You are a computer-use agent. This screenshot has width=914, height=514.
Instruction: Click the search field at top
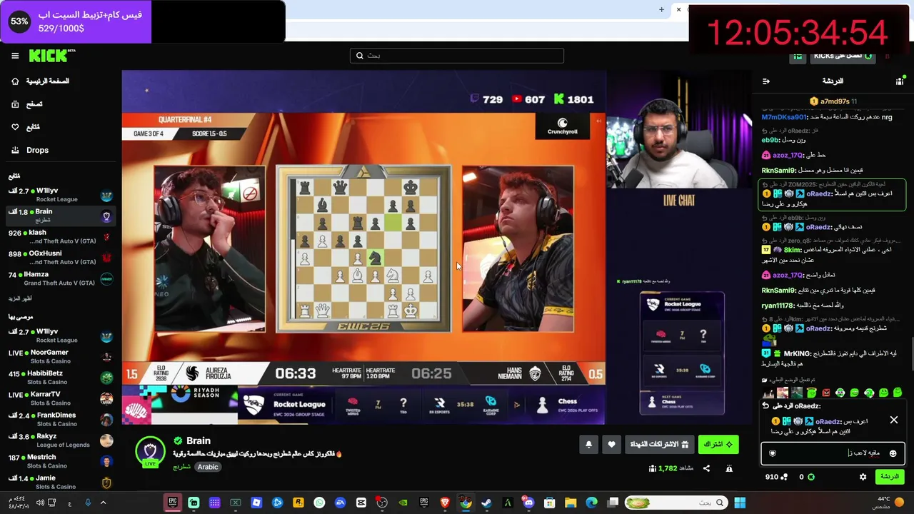click(x=457, y=56)
